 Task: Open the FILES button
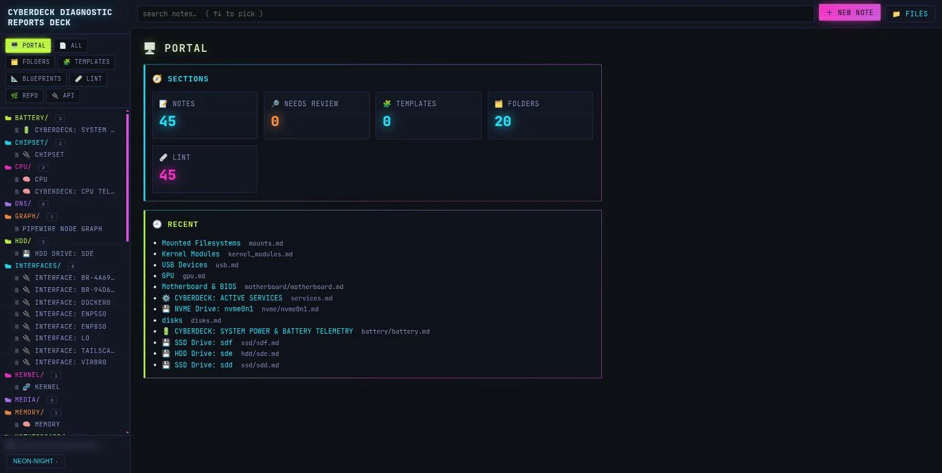[910, 14]
